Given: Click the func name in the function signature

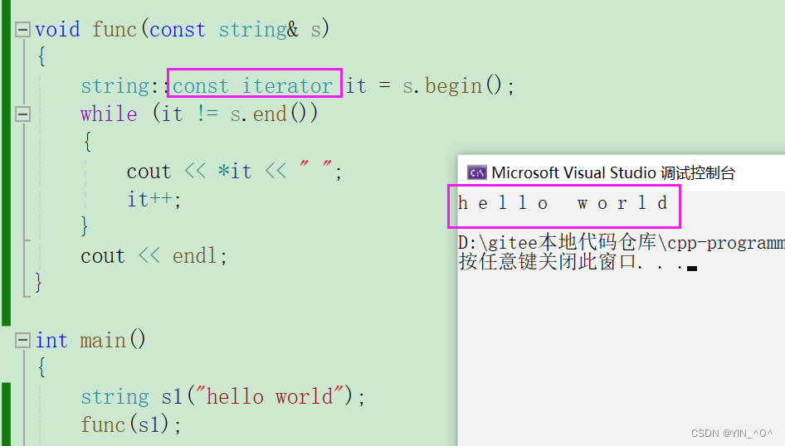Looking at the screenshot, I should 115,30.
